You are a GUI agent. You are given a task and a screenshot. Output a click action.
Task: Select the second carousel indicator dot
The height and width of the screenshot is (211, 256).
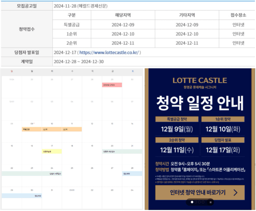click(196, 202)
